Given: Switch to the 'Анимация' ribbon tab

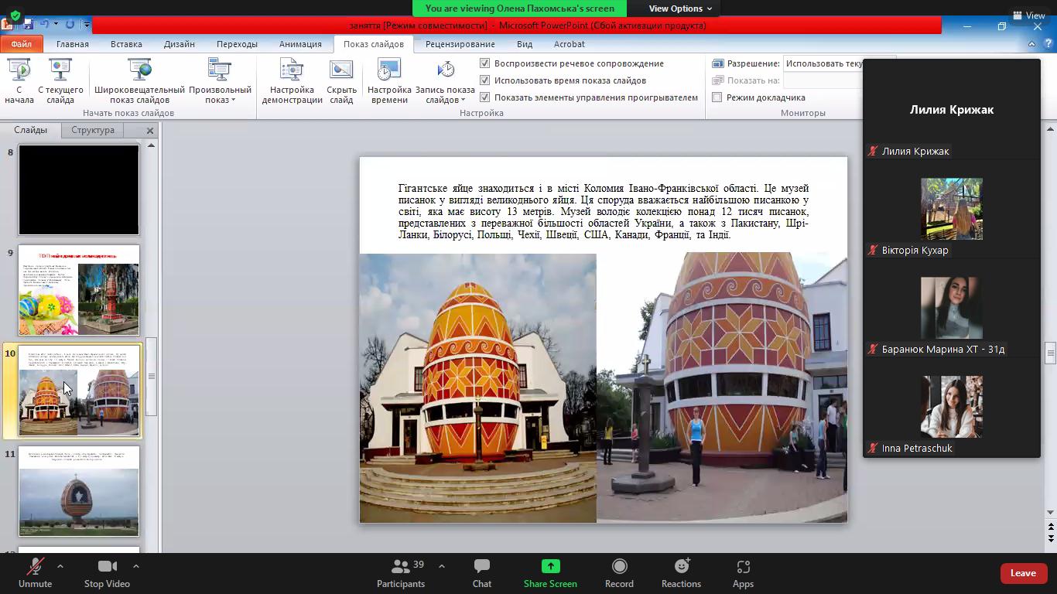Looking at the screenshot, I should (300, 44).
